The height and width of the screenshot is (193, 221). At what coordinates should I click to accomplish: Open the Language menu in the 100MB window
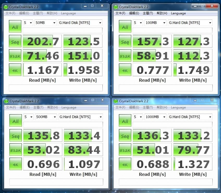(178, 13)
